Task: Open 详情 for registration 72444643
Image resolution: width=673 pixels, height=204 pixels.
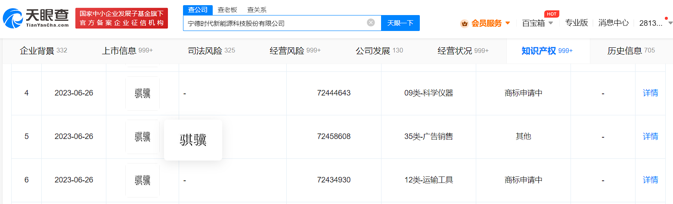Action: coord(650,93)
